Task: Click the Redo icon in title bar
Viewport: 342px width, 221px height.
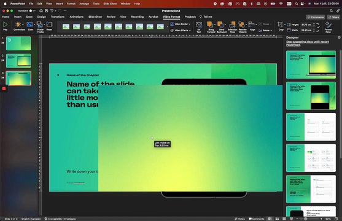Action: (x=60, y=10)
